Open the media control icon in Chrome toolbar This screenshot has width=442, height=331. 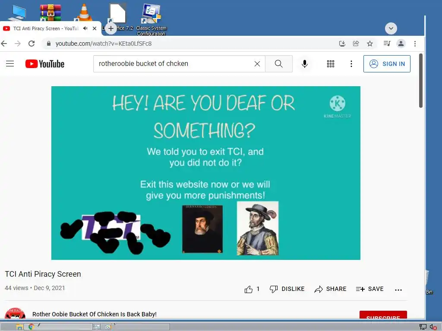pos(387,44)
